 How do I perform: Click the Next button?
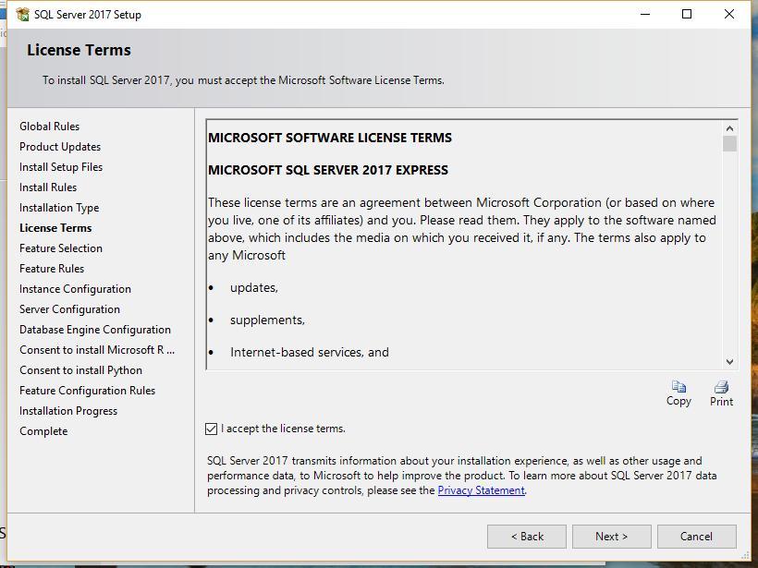(612, 537)
